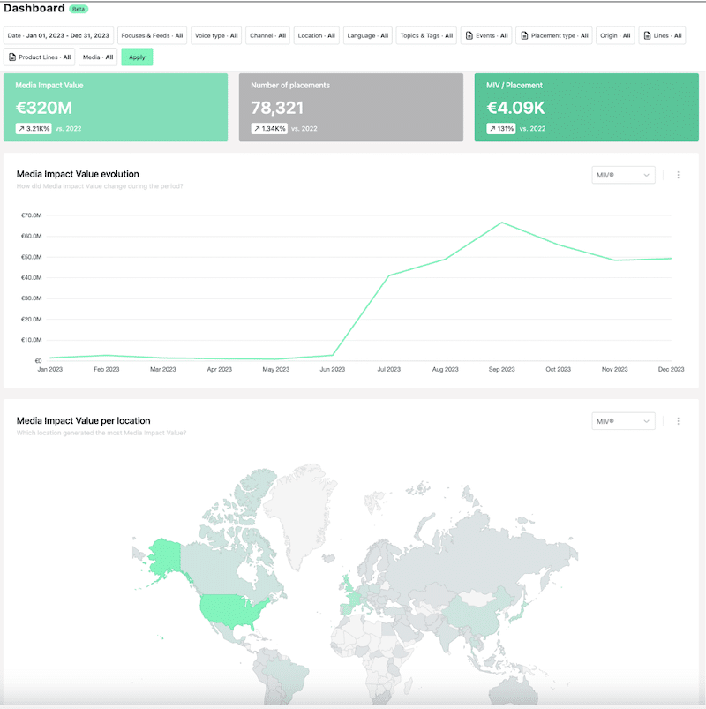
Task: Open Language filter
Action: coord(367,35)
